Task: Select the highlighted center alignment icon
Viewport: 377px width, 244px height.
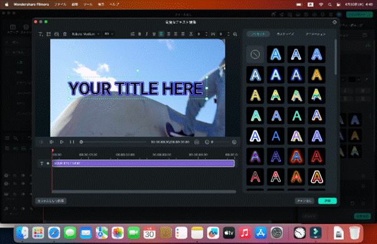Action: tap(161, 34)
